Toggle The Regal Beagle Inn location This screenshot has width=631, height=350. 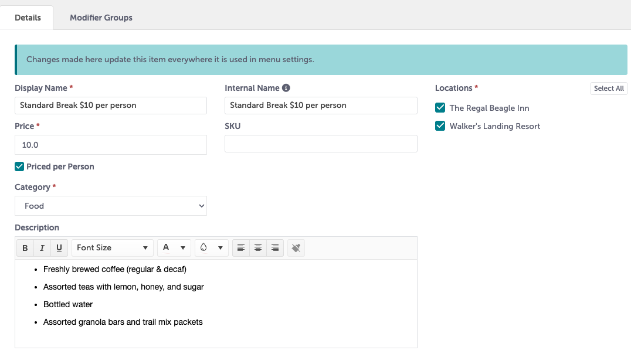point(440,108)
